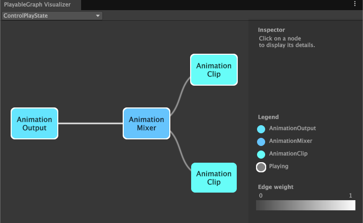Click the Playing legend text label
This screenshot has width=363, height=223.
coord(279,166)
